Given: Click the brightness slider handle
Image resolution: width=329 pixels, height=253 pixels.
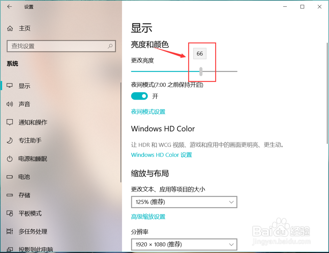Looking at the screenshot, I should click(201, 71).
